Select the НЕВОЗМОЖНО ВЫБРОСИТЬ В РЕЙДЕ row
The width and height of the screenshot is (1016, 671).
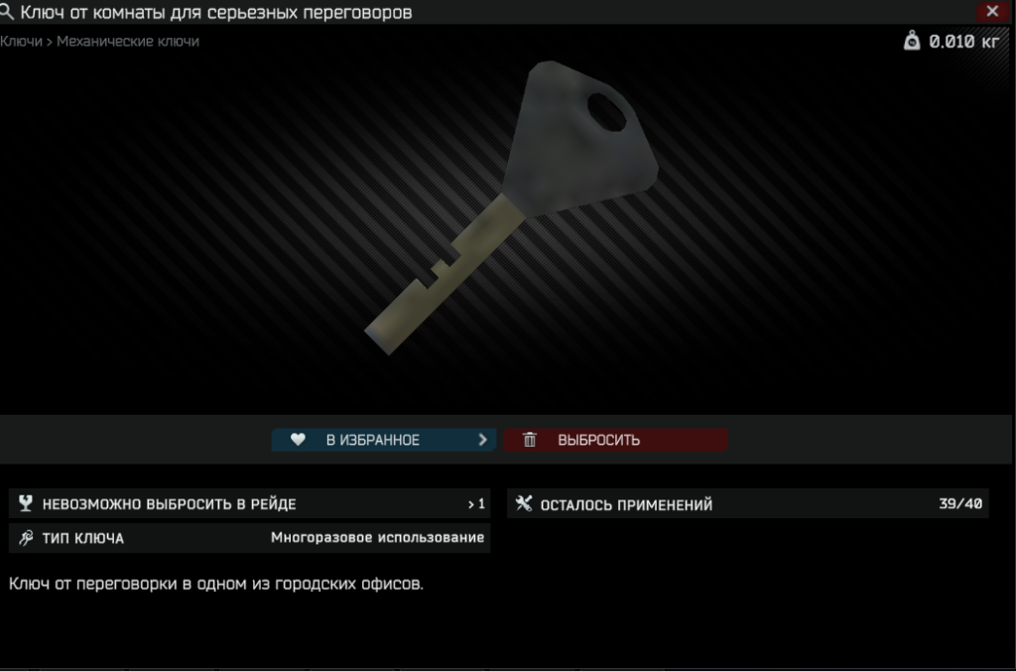coord(249,503)
